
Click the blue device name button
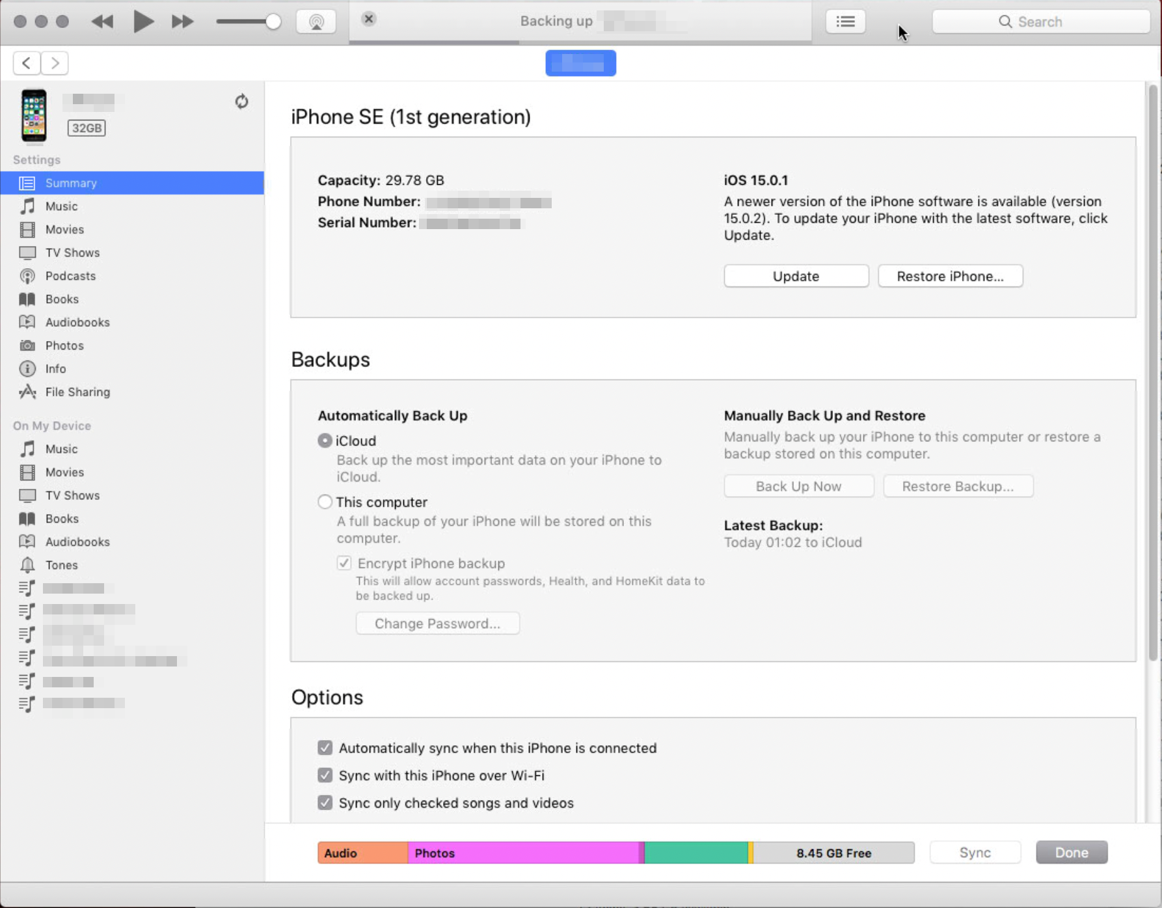pyautogui.click(x=580, y=63)
